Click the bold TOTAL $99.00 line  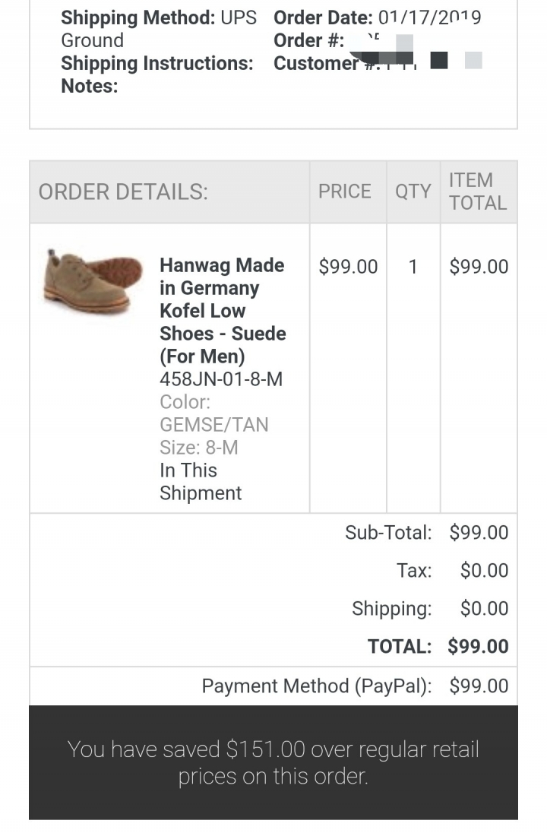(x=438, y=647)
